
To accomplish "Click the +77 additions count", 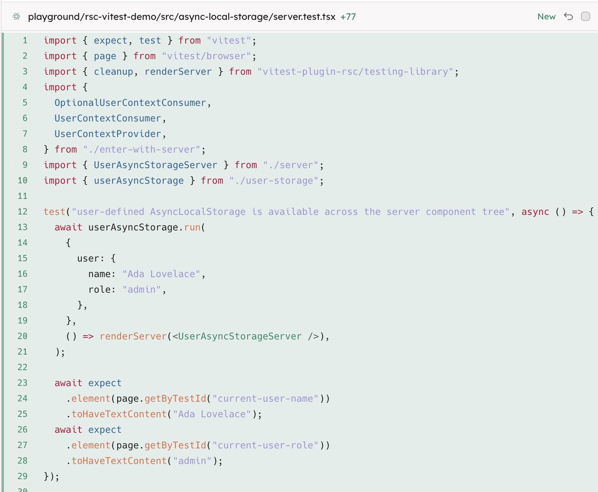I will pos(348,17).
